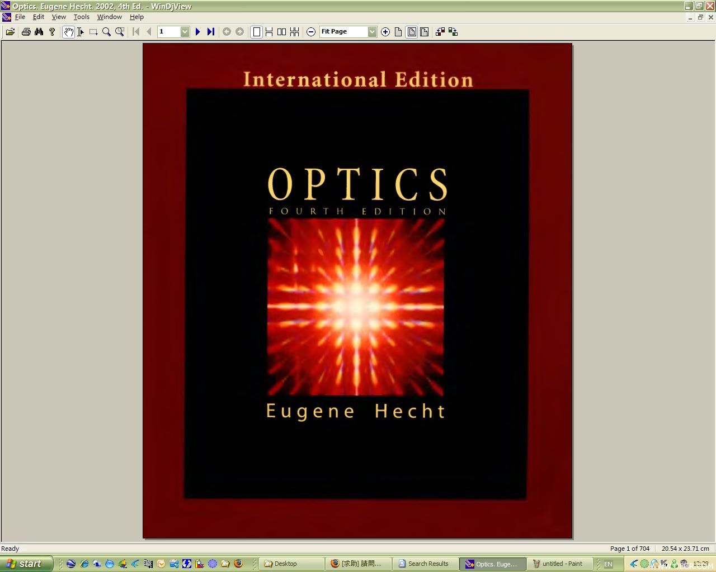Click the Windows start button
Screen dimensions: 716x572
point(26,564)
